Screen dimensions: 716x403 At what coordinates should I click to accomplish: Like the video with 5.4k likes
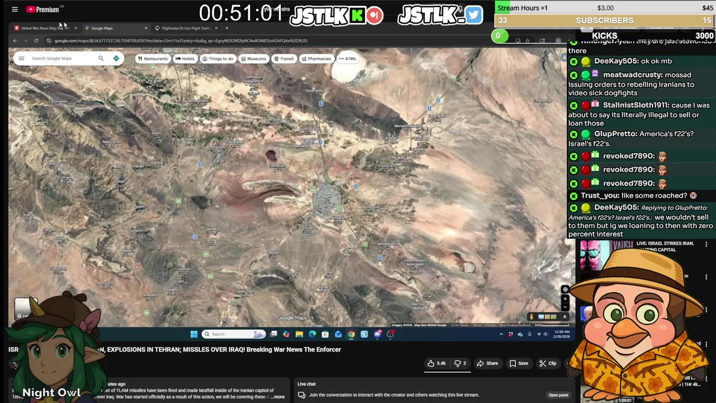(x=436, y=363)
